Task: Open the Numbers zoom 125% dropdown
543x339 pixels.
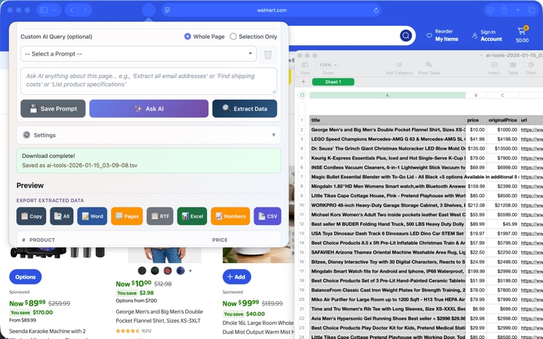Action: 328,64
